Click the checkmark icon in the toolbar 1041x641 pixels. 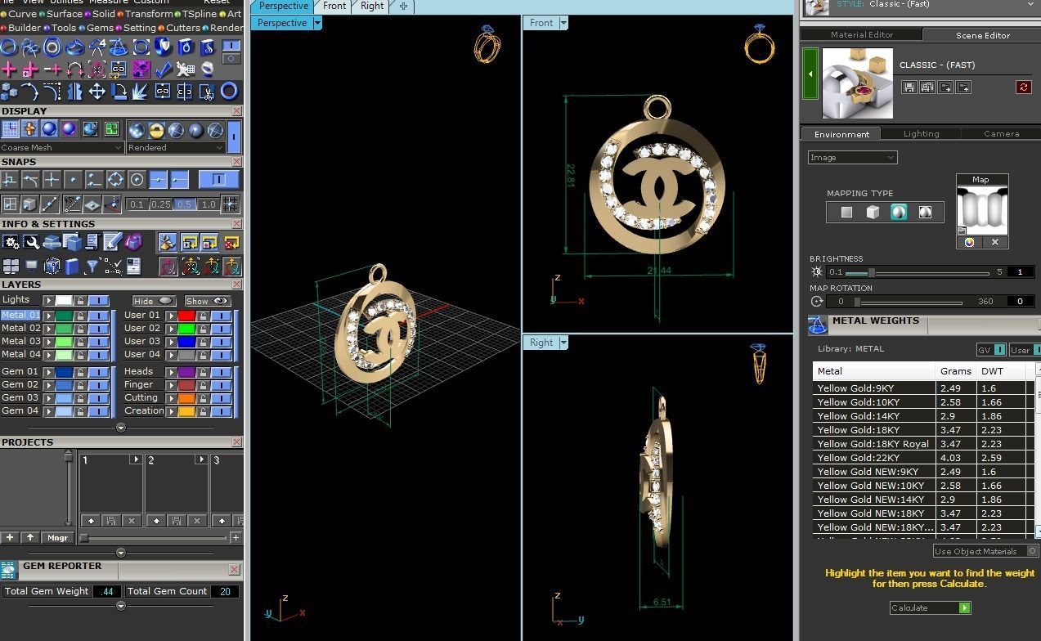pyautogui.click(x=163, y=69)
